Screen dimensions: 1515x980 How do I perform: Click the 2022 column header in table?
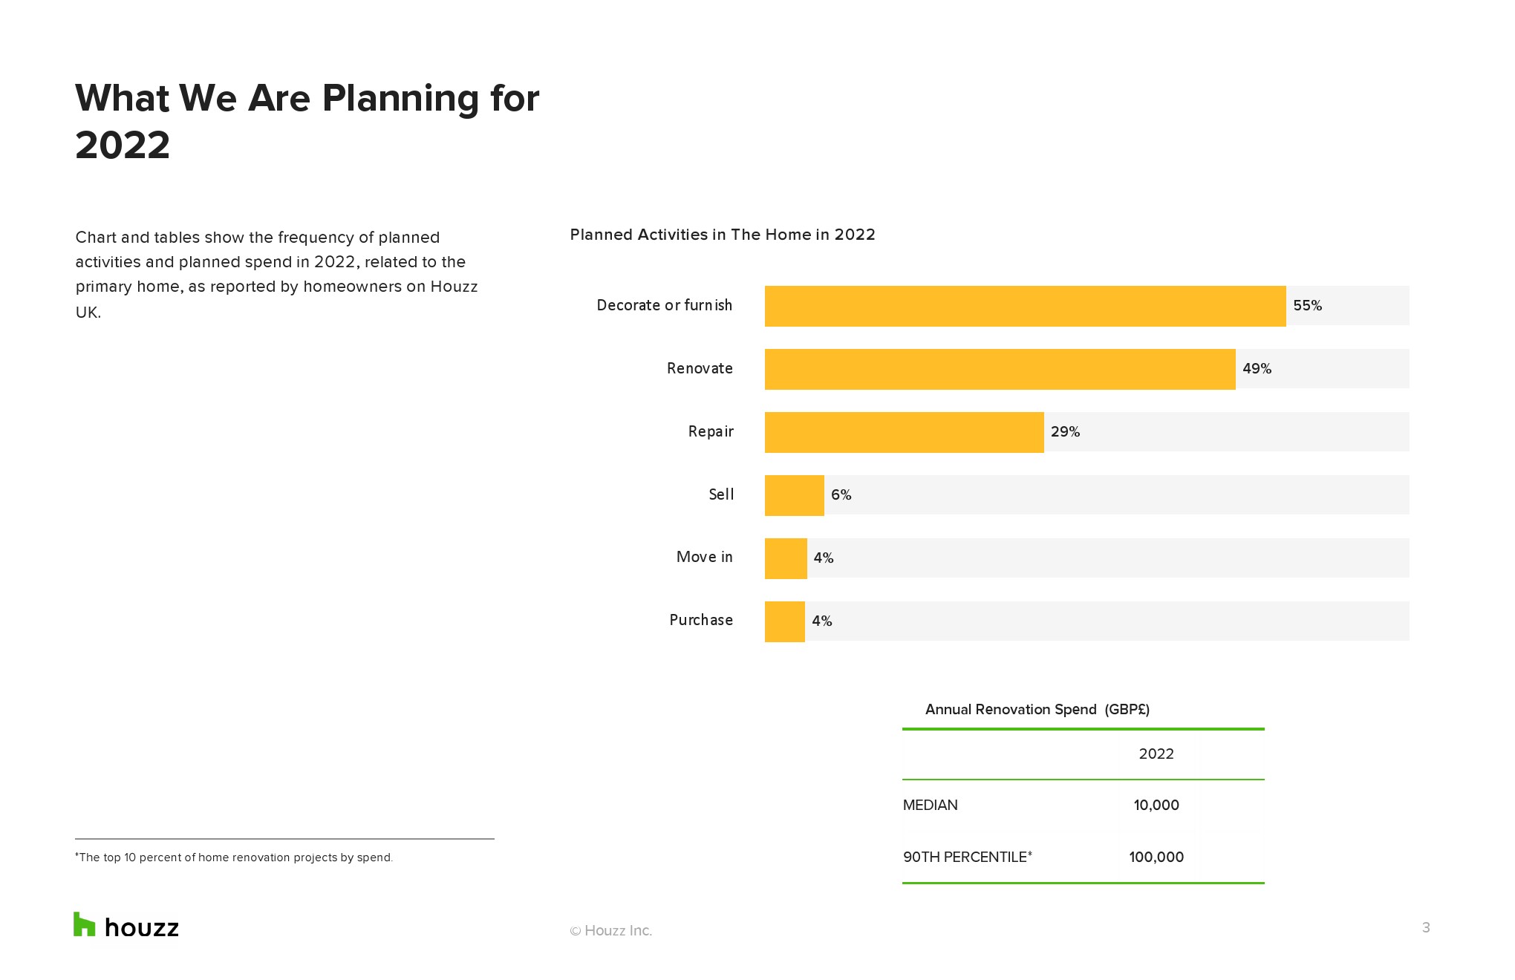point(1156,754)
